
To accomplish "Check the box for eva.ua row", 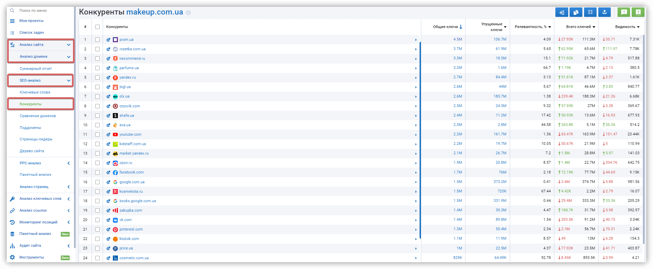I will tap(98, 125).
